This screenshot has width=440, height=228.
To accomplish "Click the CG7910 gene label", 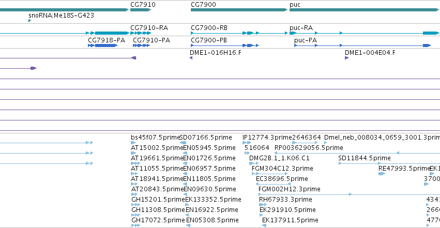I will [143, 5].
